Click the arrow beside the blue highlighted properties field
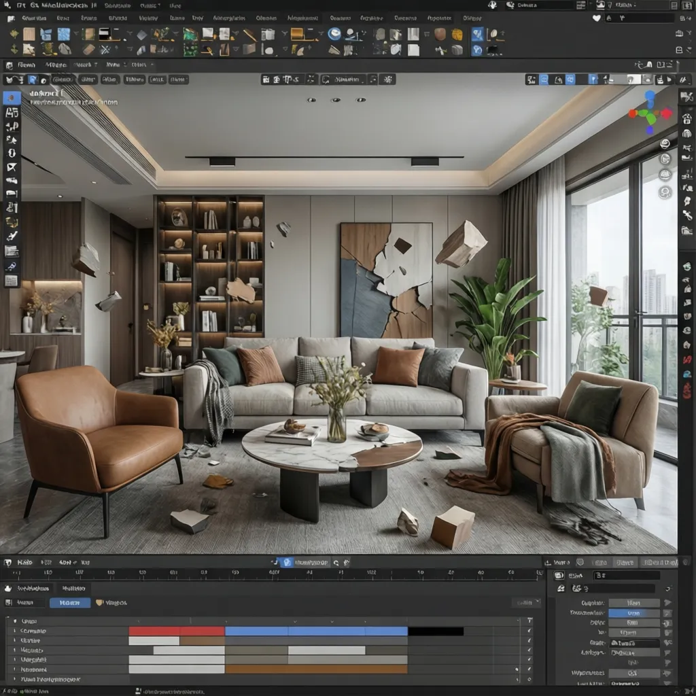 (667, 613)
